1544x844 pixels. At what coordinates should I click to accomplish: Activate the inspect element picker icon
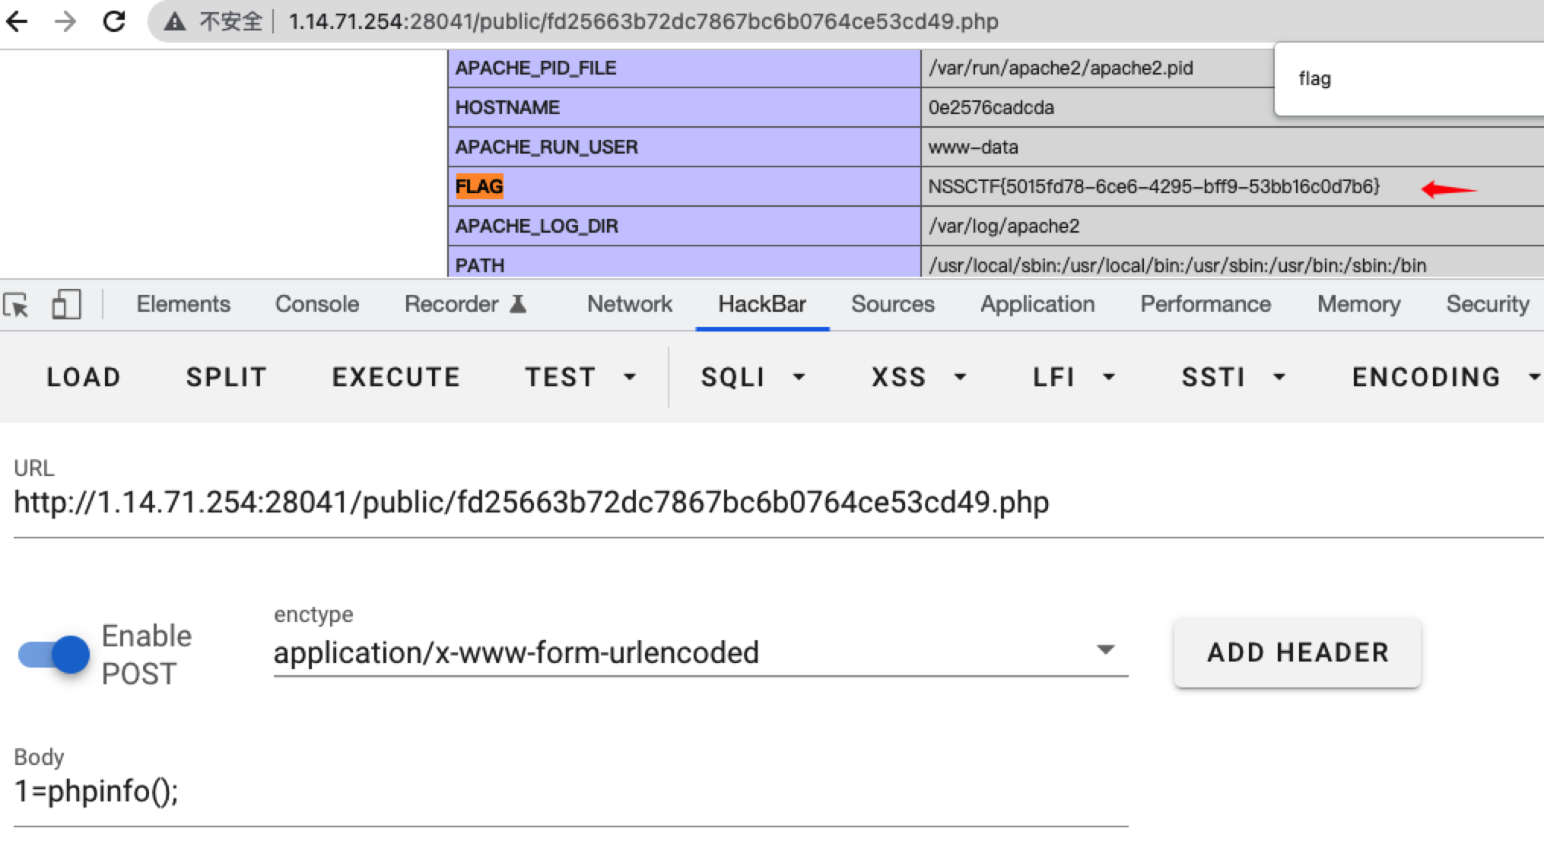point(17,305)
